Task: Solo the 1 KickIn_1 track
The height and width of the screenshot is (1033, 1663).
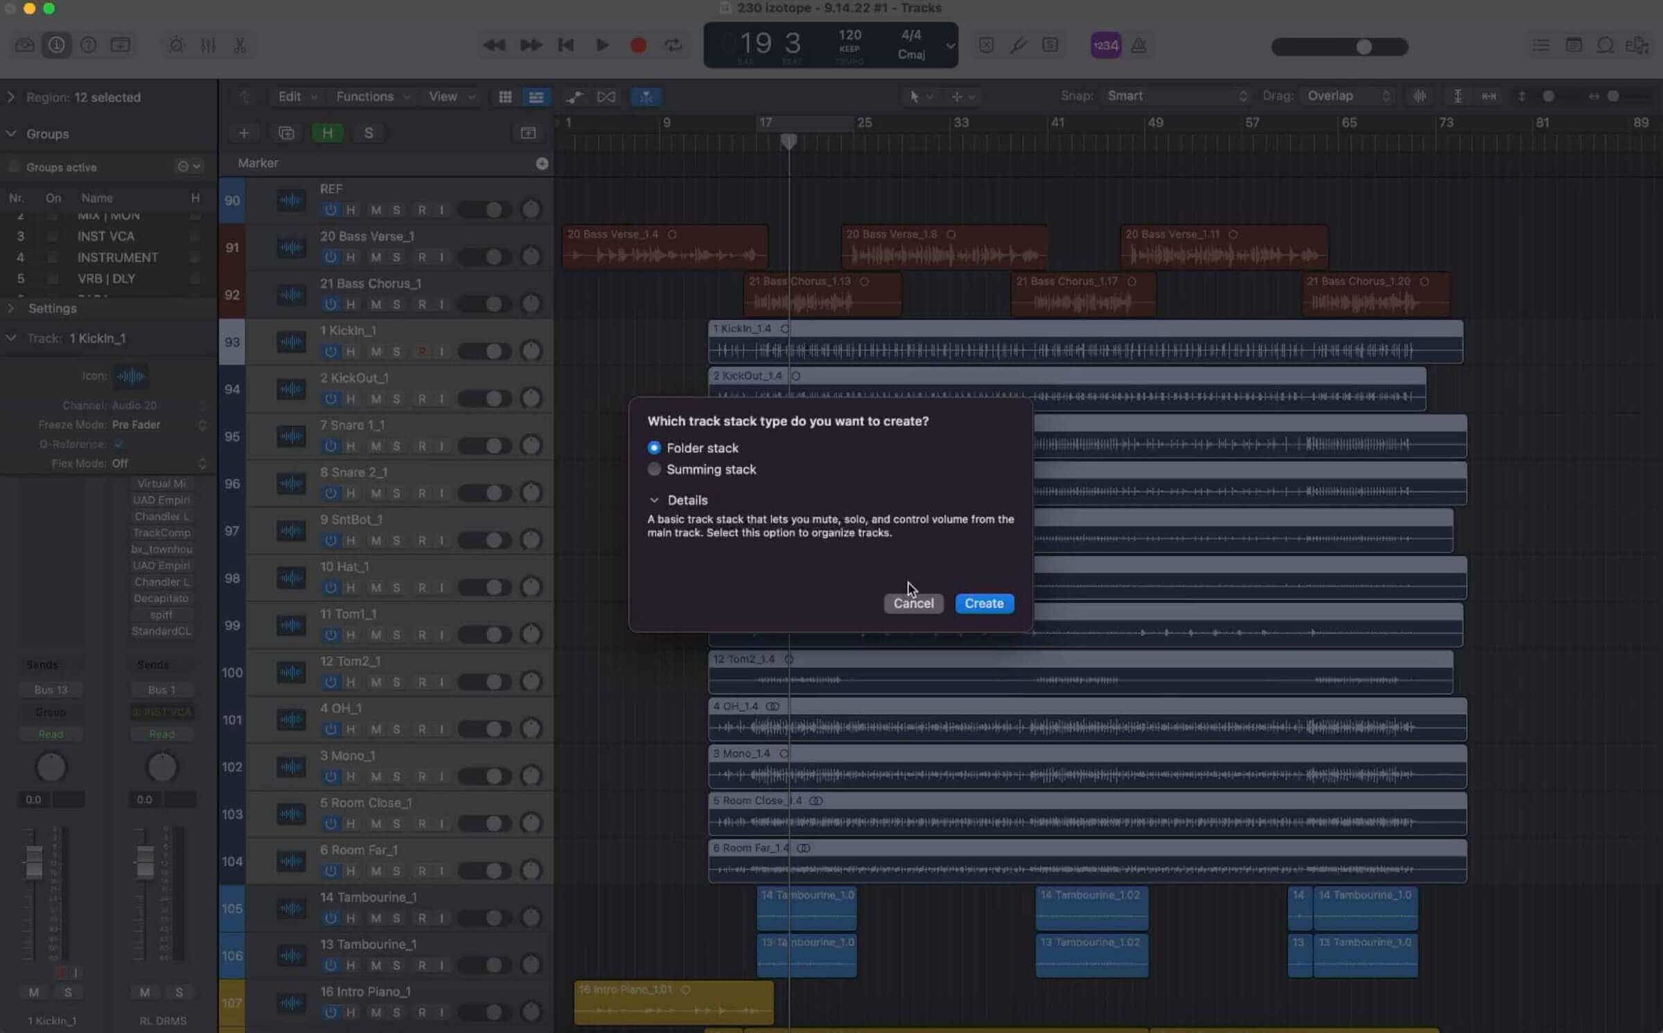Action: (396, 351)
